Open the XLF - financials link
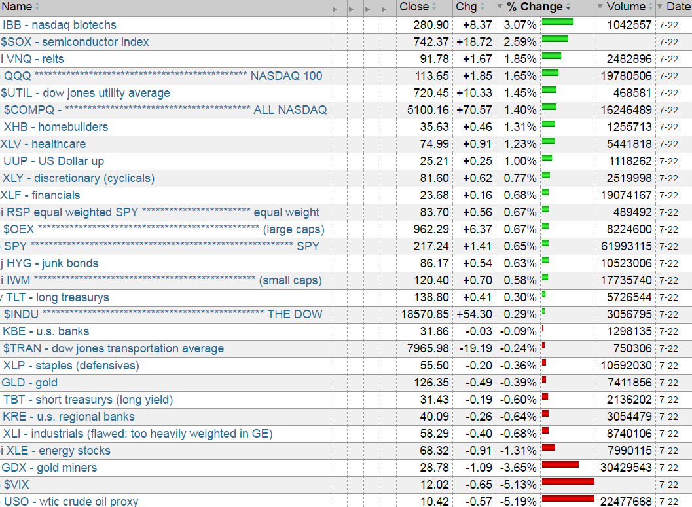Screen dimensions: 692x507 coord(41,195)
